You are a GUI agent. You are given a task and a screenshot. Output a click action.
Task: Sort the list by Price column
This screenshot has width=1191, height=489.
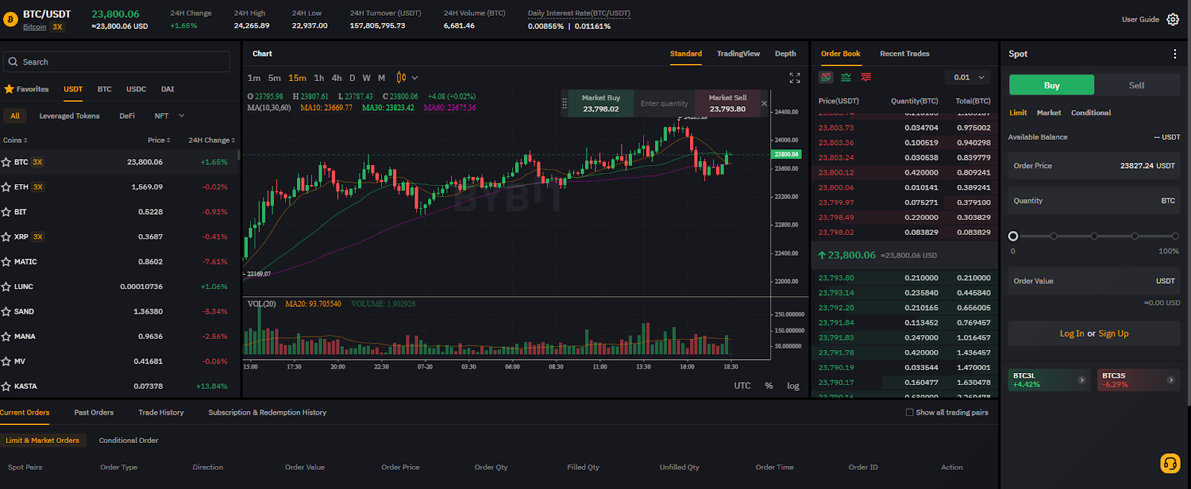pos(159,140)
